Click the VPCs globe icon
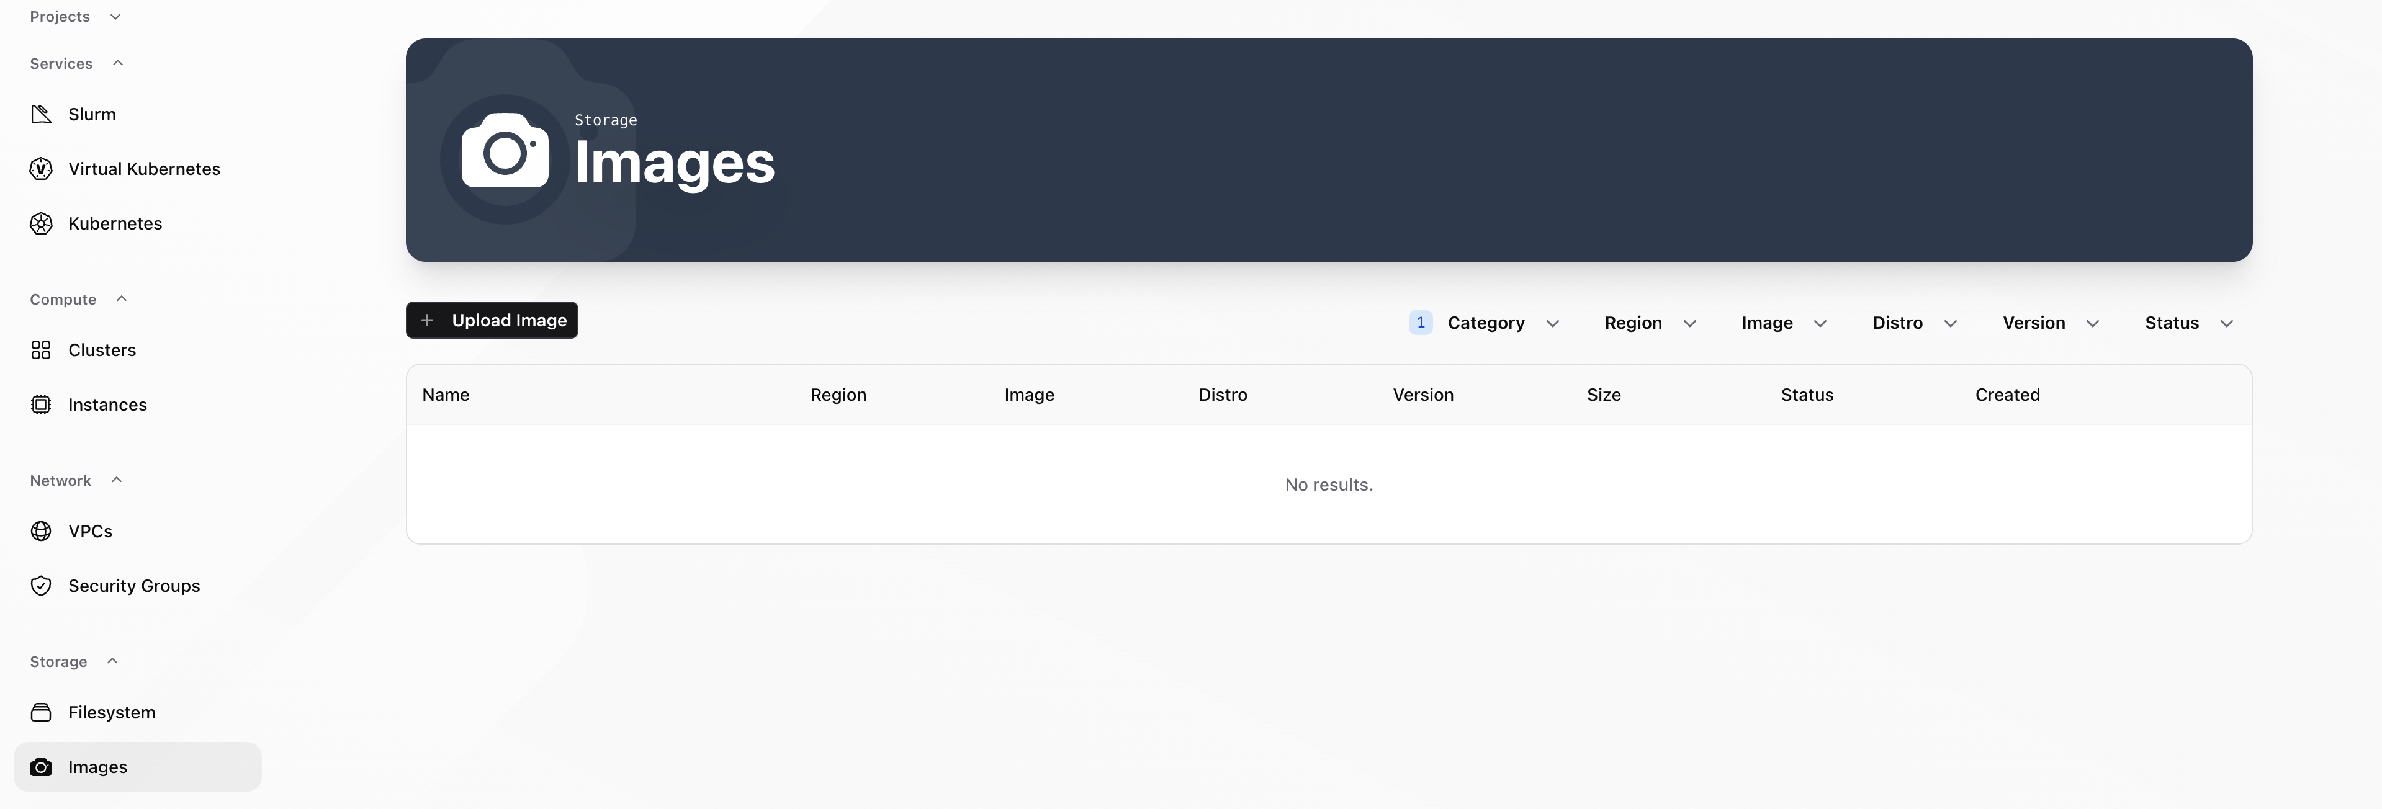This screenshot has height=809, width=2382. [x=41, y=532]
